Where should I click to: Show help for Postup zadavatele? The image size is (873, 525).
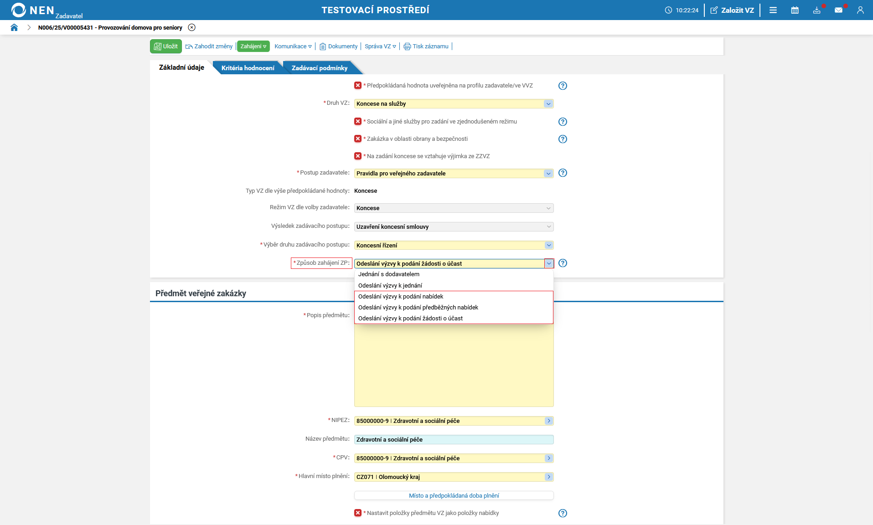coord(563,173)
